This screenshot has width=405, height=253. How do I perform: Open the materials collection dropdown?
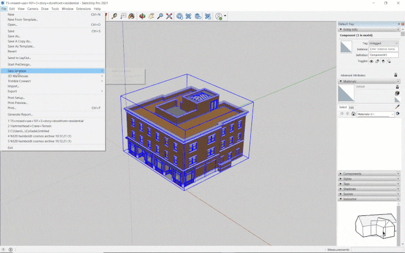click(375, 114)
